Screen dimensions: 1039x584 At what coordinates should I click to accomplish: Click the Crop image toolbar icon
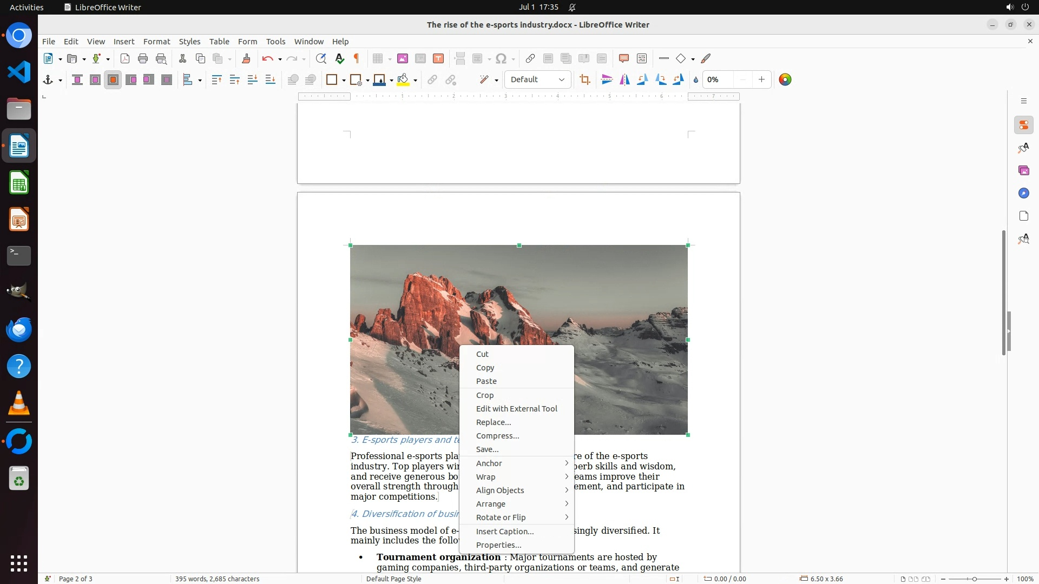585,79
